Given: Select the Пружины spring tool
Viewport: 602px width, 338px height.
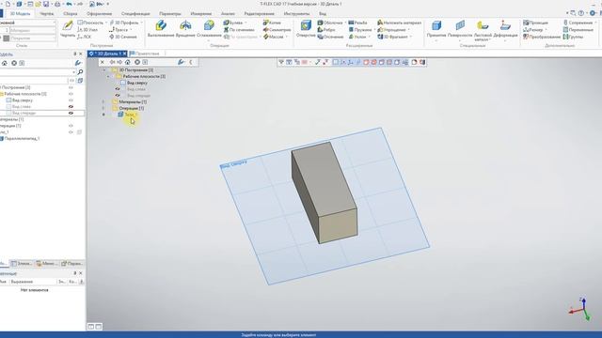Looking at the screenshot, I should (360, 29).
